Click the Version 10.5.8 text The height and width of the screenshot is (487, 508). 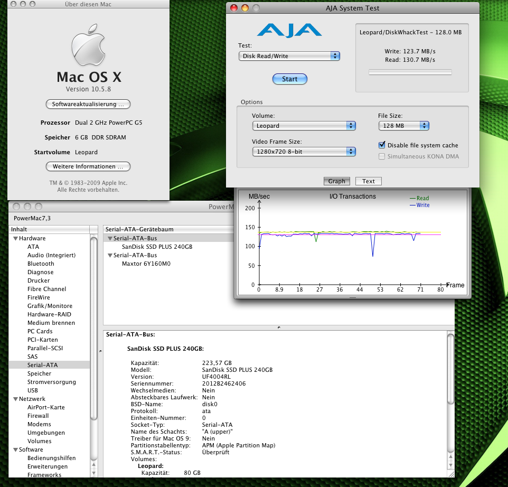click(88, 89)
